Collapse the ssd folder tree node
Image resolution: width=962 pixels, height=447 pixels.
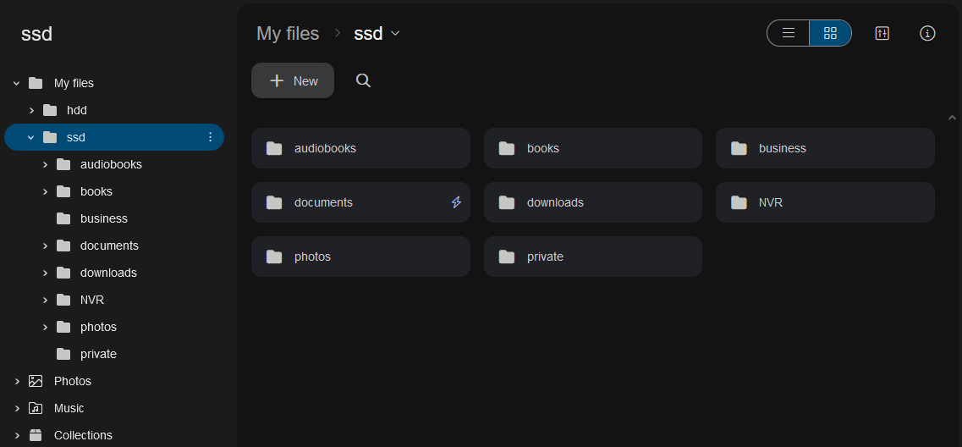30,137
